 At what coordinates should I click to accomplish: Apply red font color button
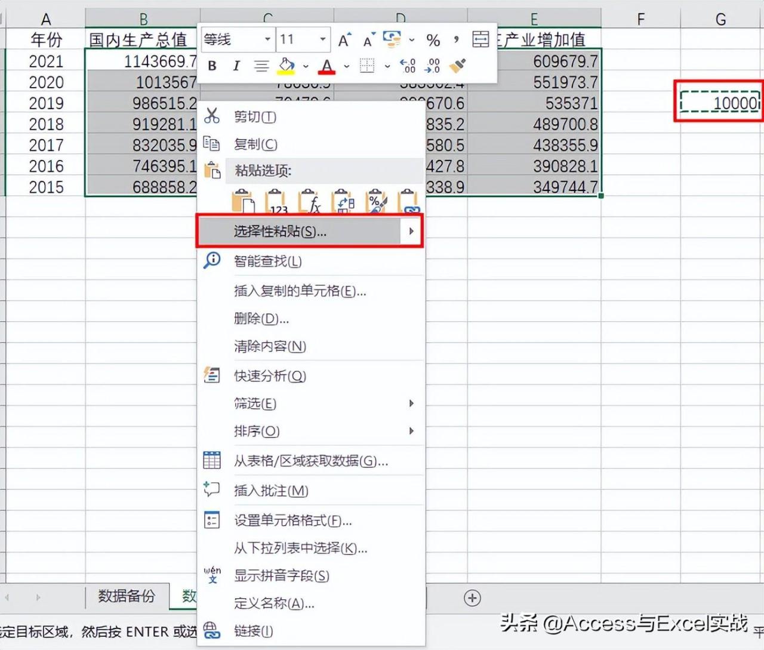pos(326,66)
